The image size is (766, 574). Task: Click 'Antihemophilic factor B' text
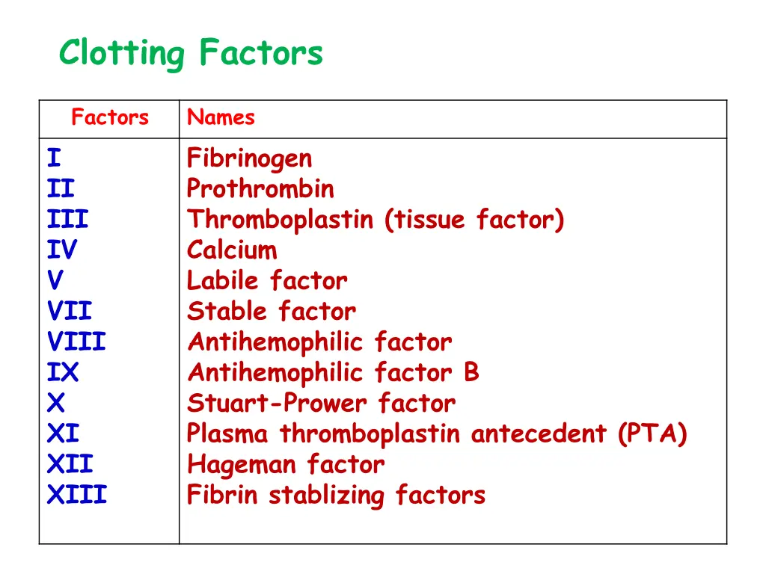tap(333, 372)
